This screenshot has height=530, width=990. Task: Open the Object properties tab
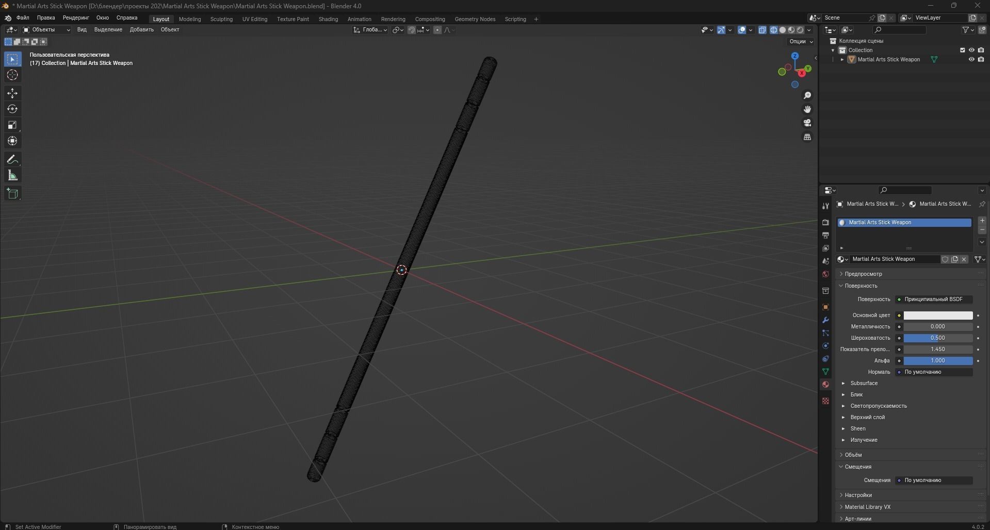[825, 307]
